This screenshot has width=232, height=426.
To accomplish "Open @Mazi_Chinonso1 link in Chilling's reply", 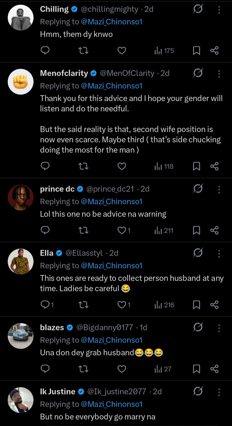I will 111,22.
